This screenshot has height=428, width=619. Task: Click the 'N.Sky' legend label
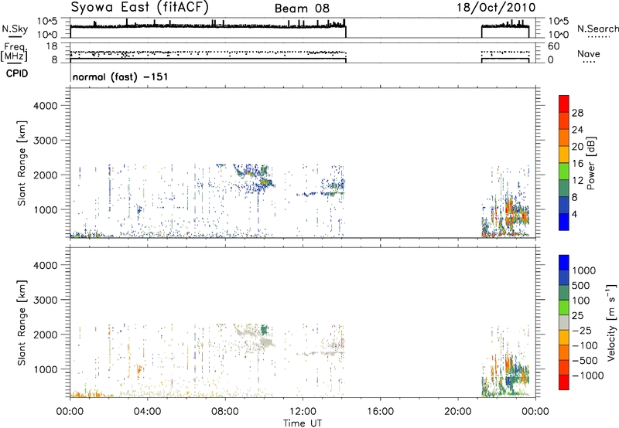click(15, 29)
